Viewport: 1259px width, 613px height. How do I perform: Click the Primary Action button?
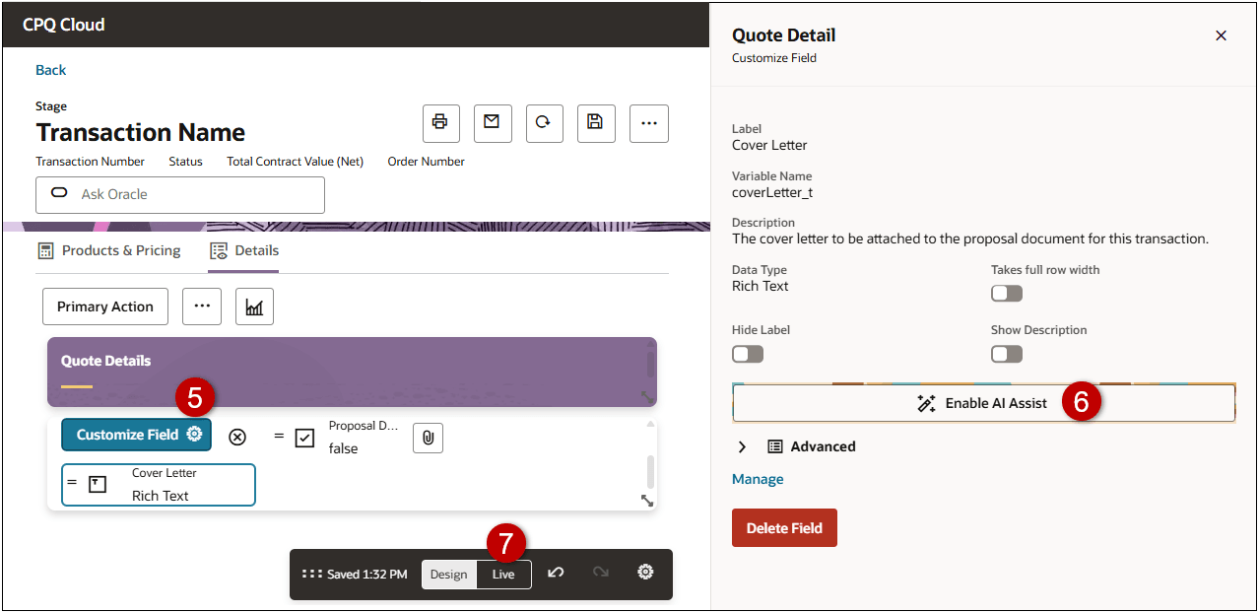(105, 306)
